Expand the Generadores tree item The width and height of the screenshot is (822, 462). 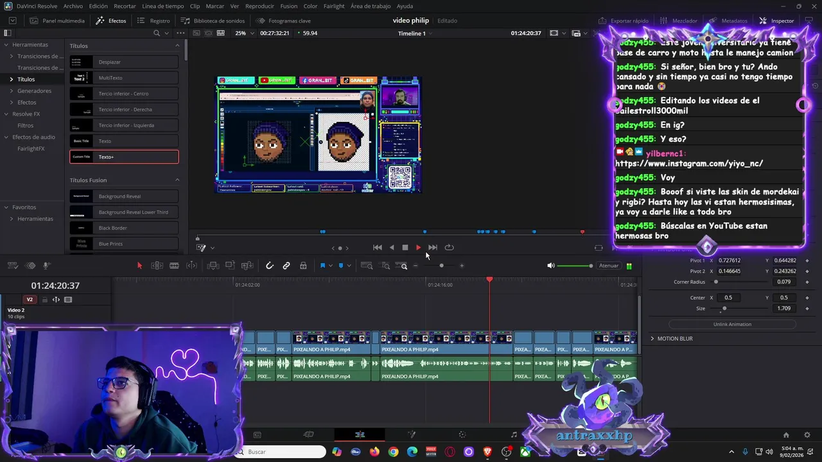click(x=12, y=90)
